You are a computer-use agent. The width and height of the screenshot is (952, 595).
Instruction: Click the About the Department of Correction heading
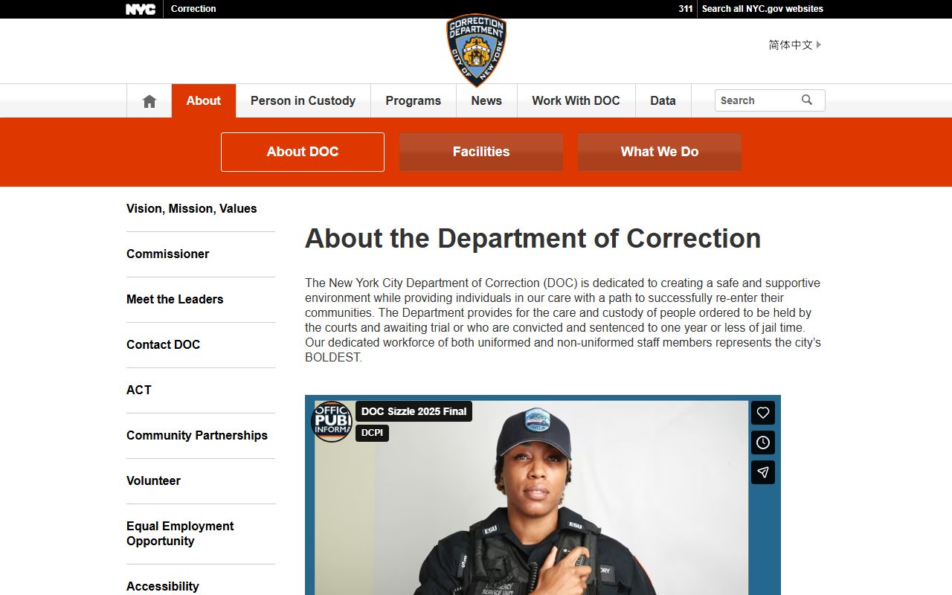(533, 239)
